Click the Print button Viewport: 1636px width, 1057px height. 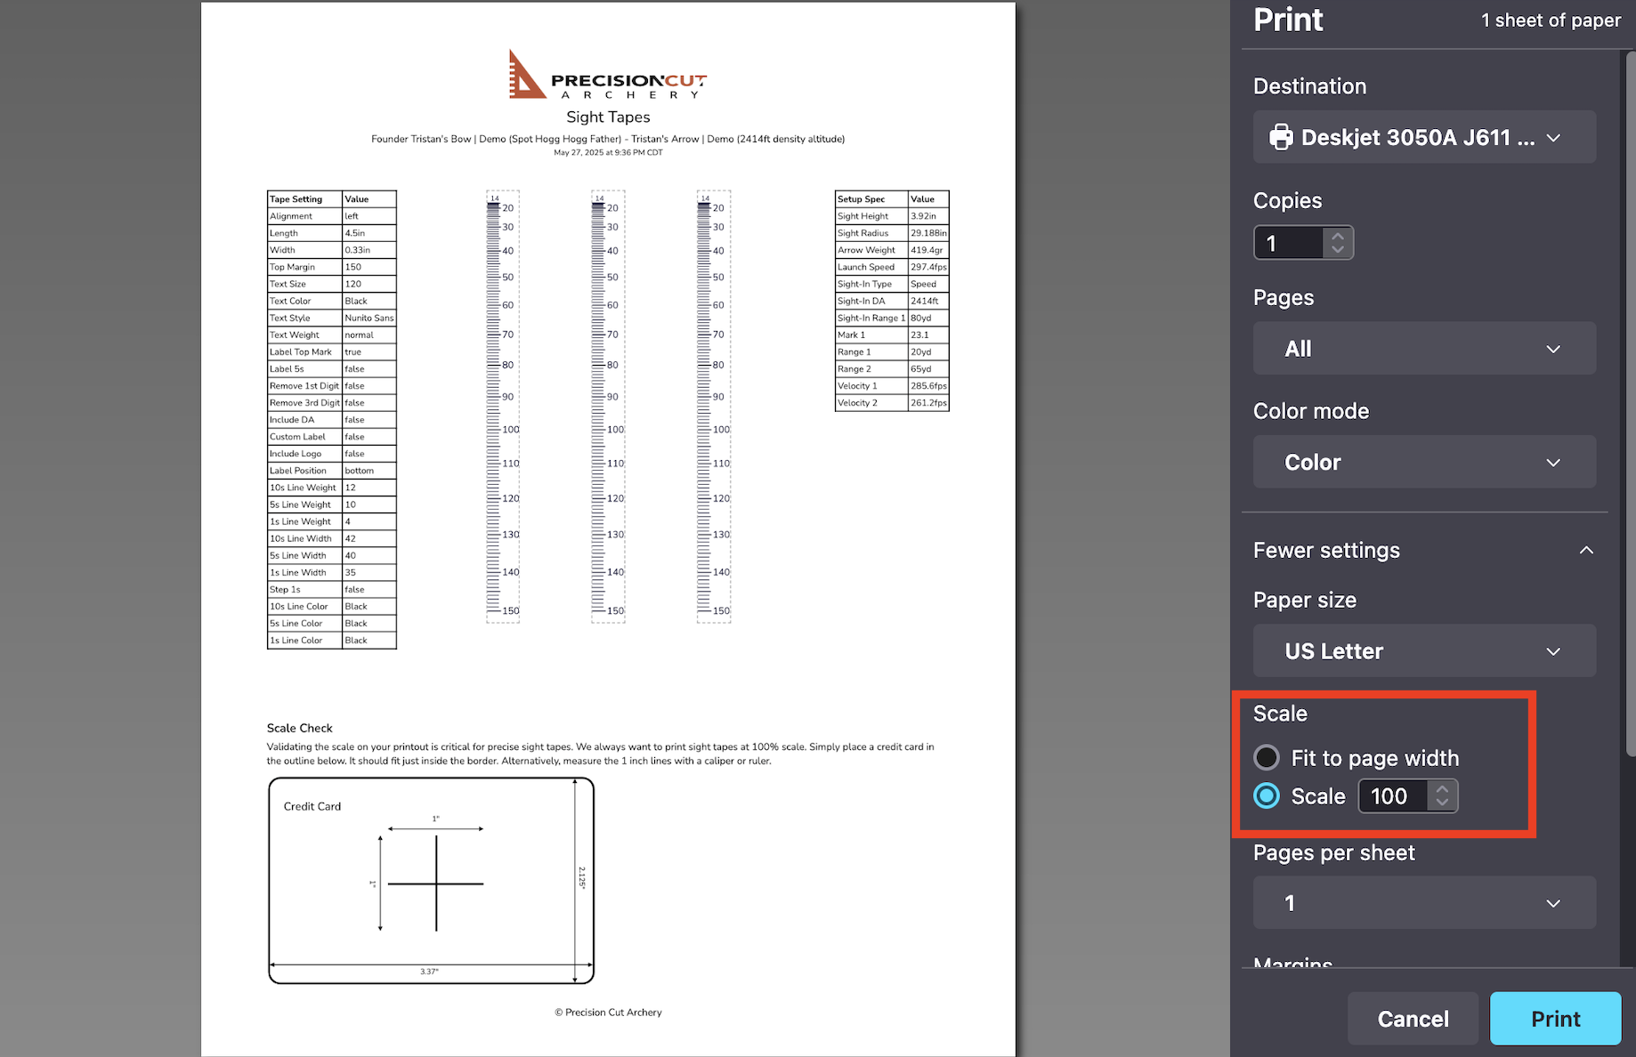coord(1555,1019)
